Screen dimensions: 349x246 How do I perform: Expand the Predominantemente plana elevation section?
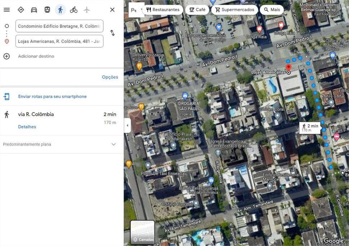[62, 144]
